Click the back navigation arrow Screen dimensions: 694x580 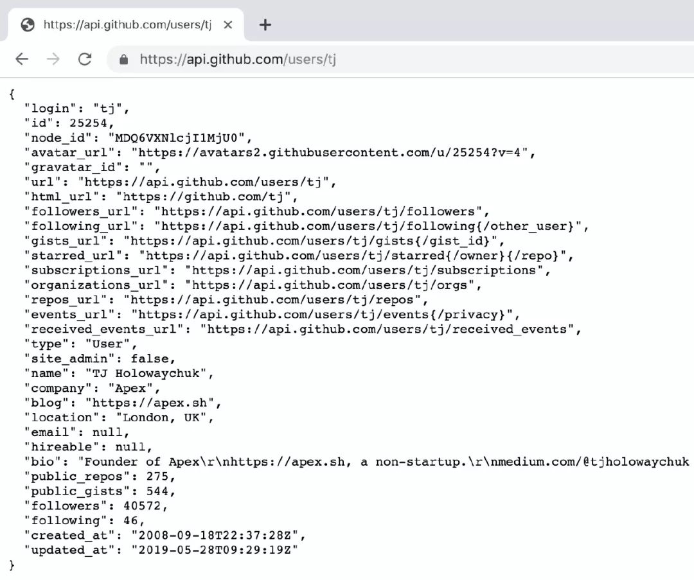pos(22,59)
